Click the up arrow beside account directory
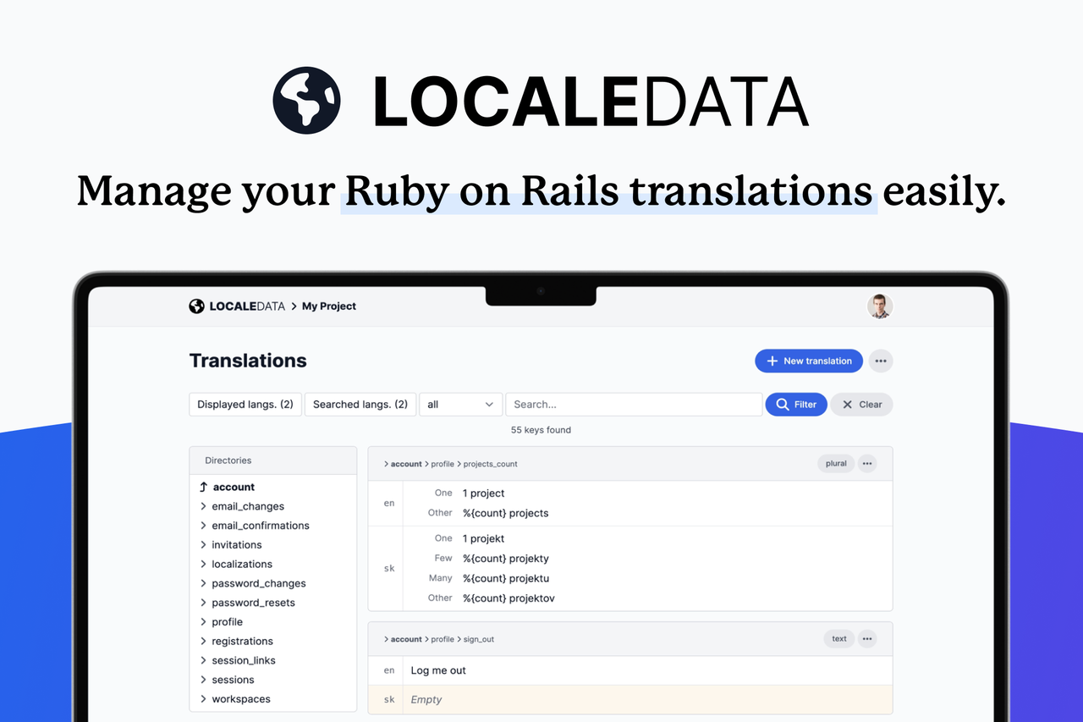This screenshot has width=1083, height=722. pyautogui.click(x=203, y=486)
